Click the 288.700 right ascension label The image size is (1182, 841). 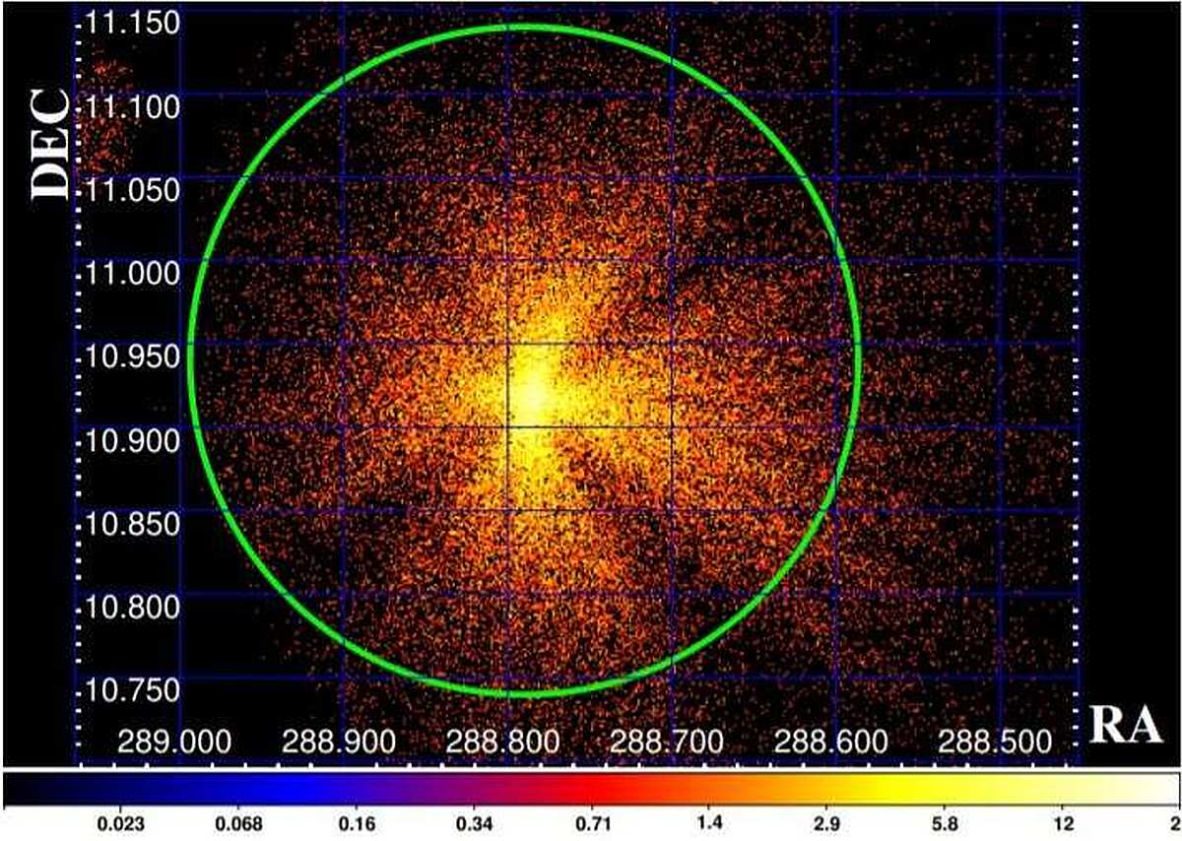[666, 740]
